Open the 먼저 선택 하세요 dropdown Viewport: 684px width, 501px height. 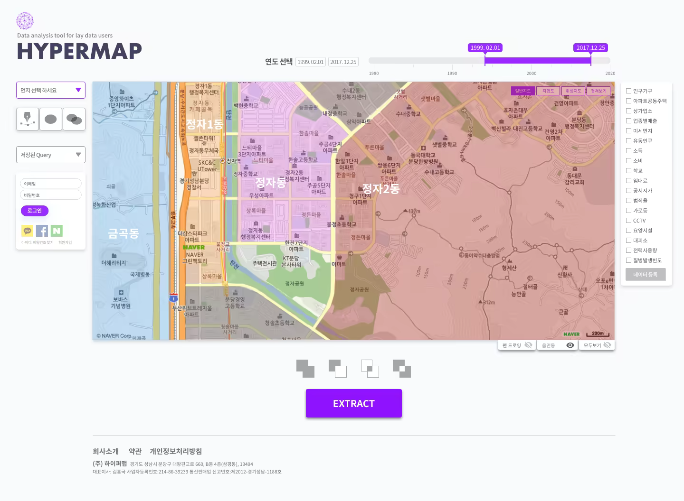pos(50,90)
